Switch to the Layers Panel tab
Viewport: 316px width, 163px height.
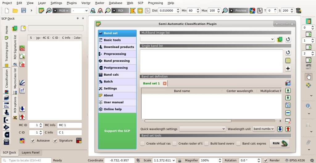31,153
